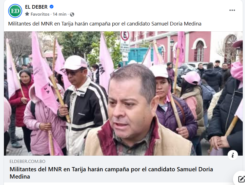Image resolution: width=245 pixels, height=185 pixels.
Task: Select the Favoritos label text
Action: 40,14
